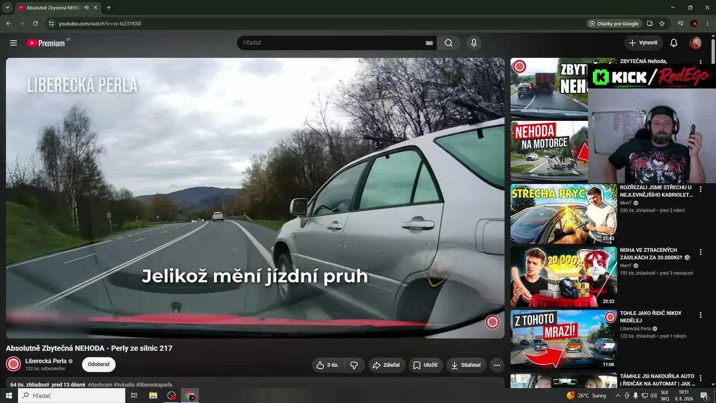
Task: Open menu for STŘECHA PRYČ video
Action: pos(700,189)
